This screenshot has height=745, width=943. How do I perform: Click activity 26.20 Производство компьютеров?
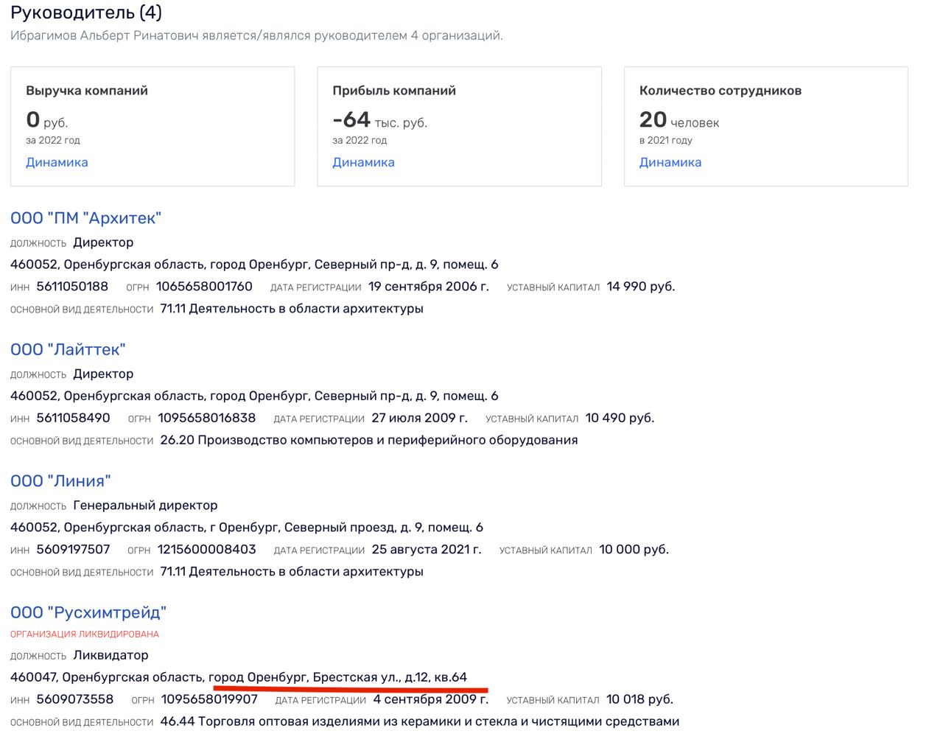click(x=369, y=440)
